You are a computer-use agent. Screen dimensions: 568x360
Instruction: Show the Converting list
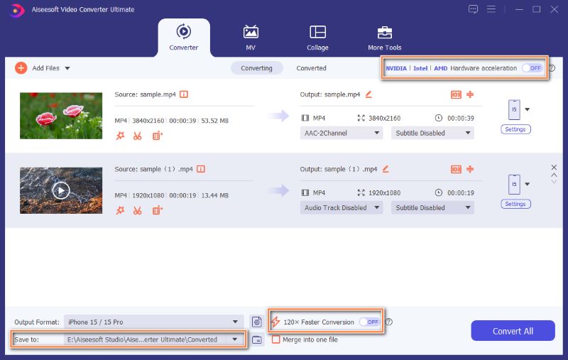coord(256,68)
